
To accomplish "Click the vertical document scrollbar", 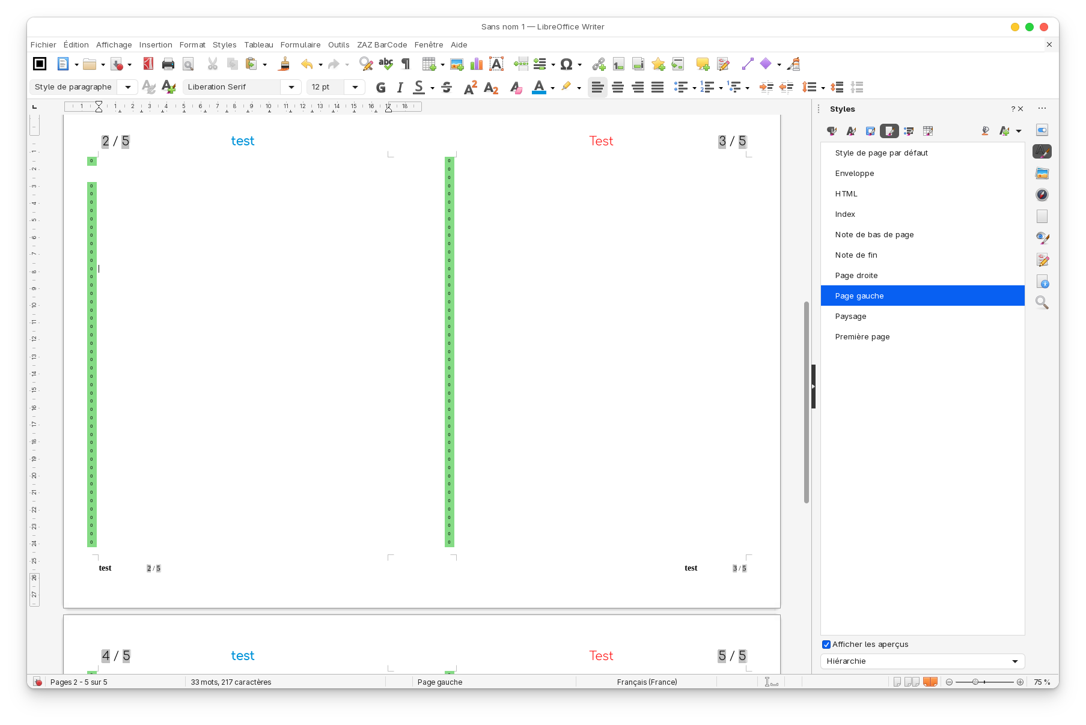I will coord(807,402).
